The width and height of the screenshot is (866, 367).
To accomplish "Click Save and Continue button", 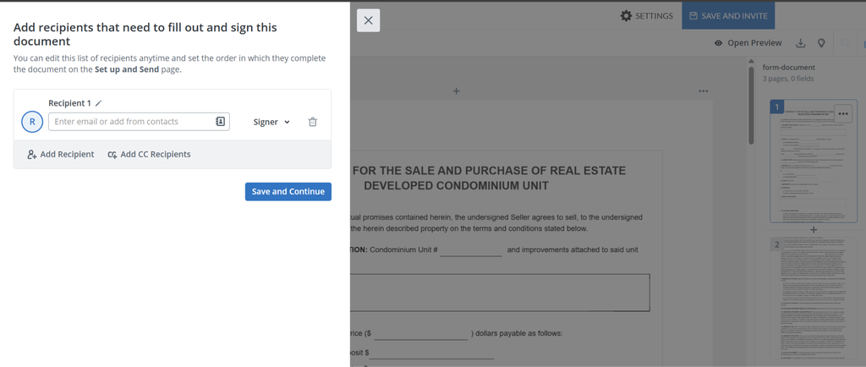I will pos(288,191).
